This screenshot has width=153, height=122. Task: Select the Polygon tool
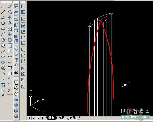point(3,23)
